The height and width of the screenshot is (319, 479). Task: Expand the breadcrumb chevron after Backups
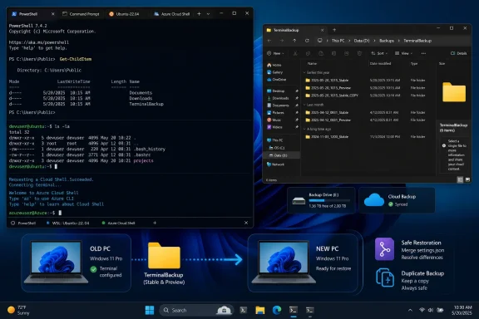click(x=398, y=41)
